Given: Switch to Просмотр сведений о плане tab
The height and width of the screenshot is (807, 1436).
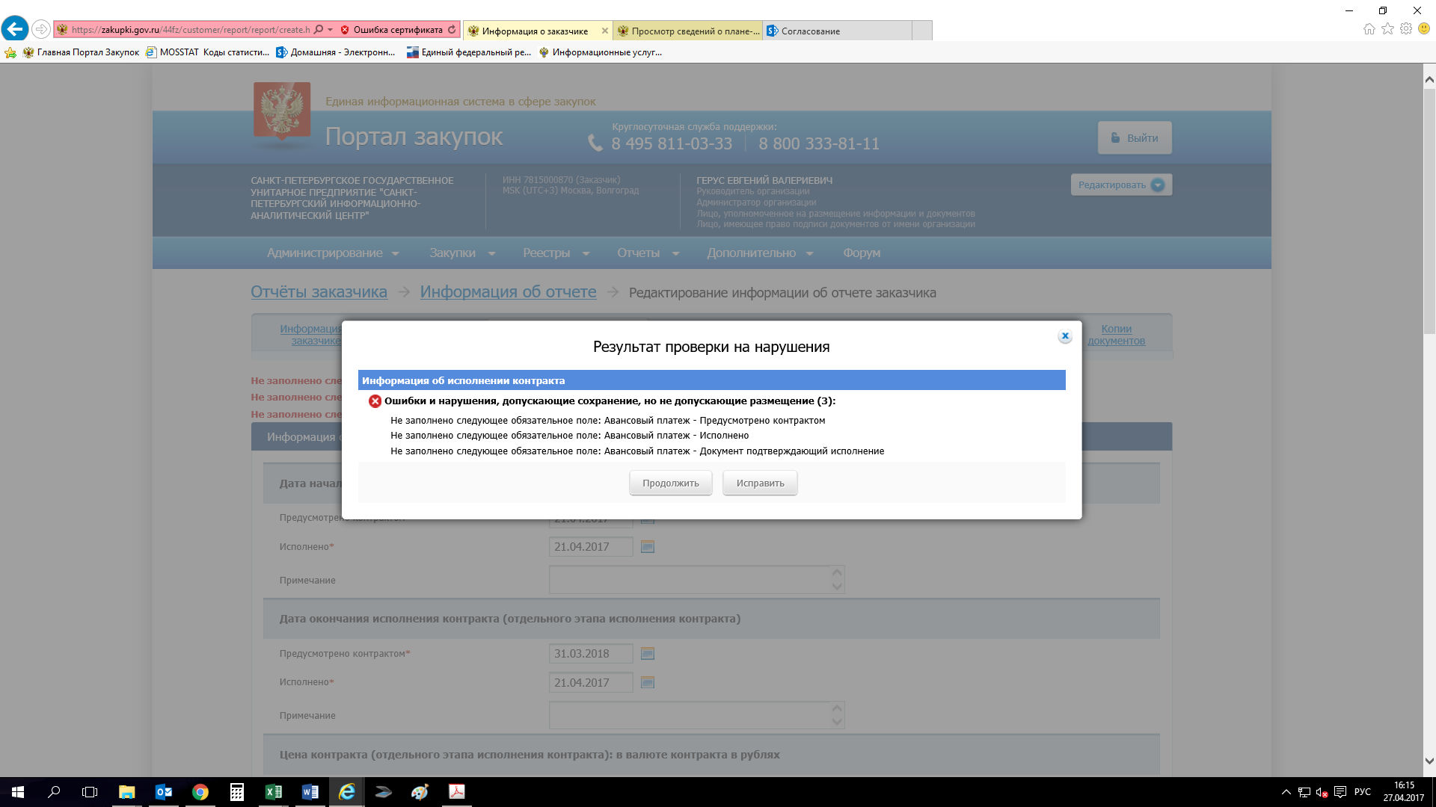Looking at the screenshot, I should (687, 31).
